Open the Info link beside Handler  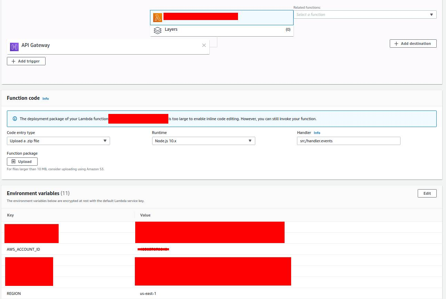click(x=317, y=133)
